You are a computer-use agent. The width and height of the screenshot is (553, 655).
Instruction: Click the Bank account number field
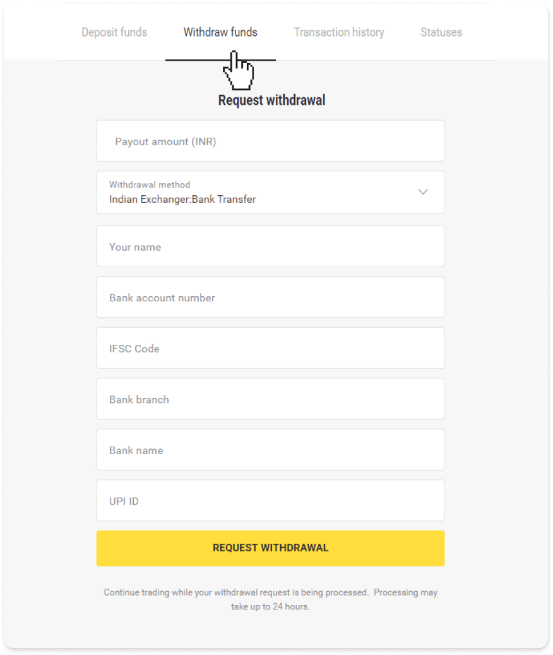pos(270,297)
